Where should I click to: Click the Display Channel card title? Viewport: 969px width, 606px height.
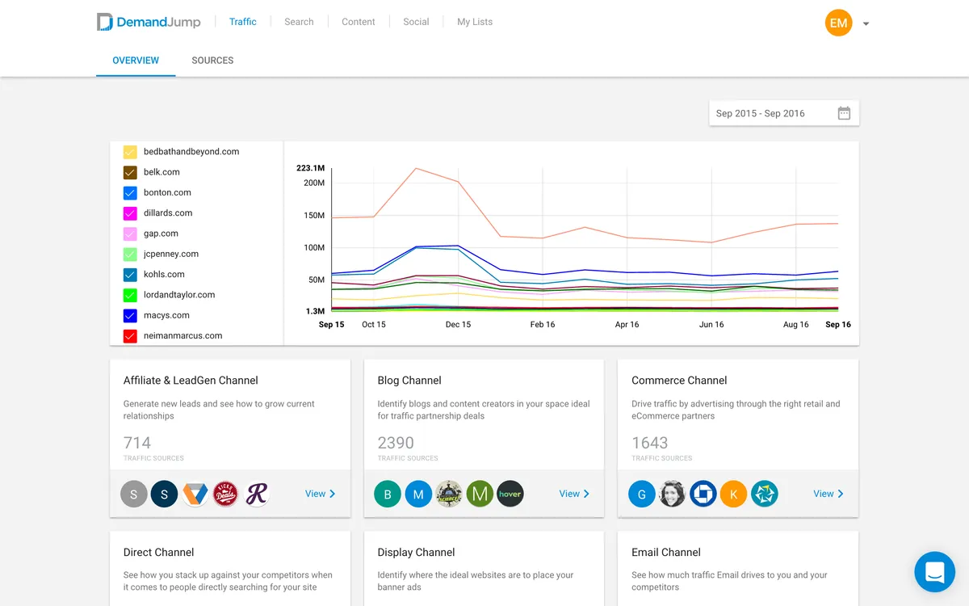pos(416,553)
